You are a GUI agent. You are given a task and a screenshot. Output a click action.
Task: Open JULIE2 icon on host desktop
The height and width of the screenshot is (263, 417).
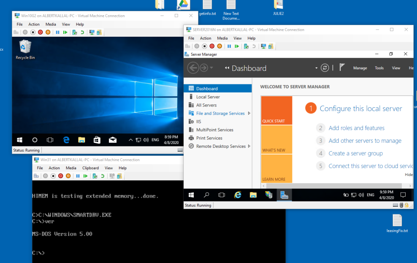click(278, 8)
